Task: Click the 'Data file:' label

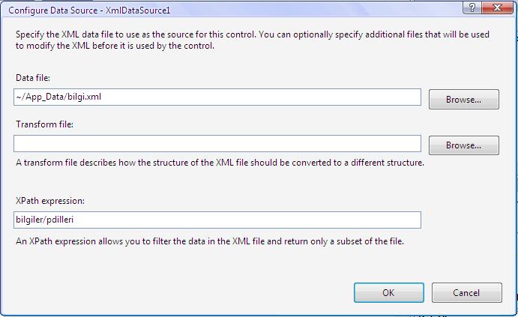Action: (32, 78)
